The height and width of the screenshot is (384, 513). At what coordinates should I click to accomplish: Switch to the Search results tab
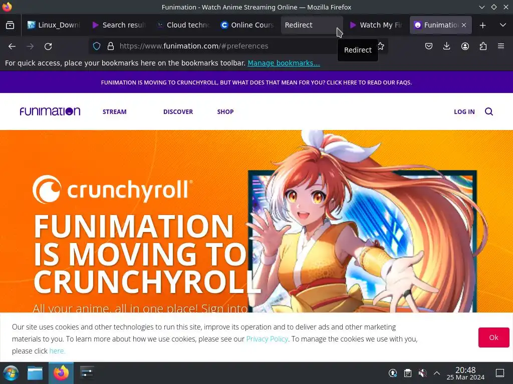point(119,25)
